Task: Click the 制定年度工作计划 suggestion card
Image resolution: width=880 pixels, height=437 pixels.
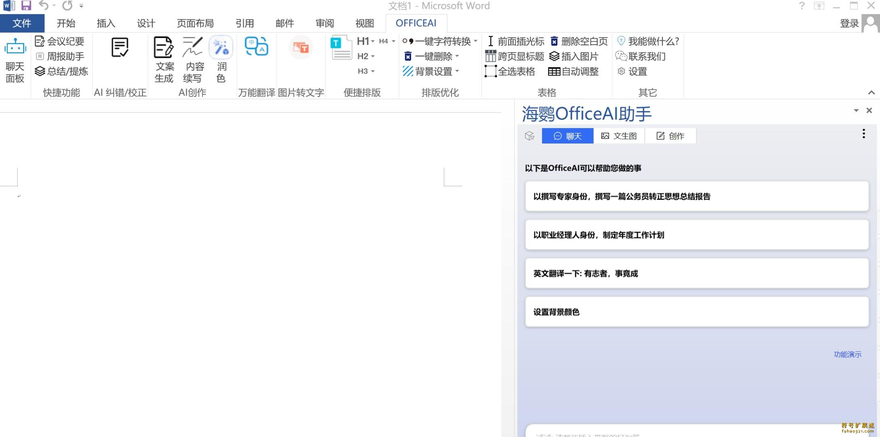Action: tap(696, 235)
